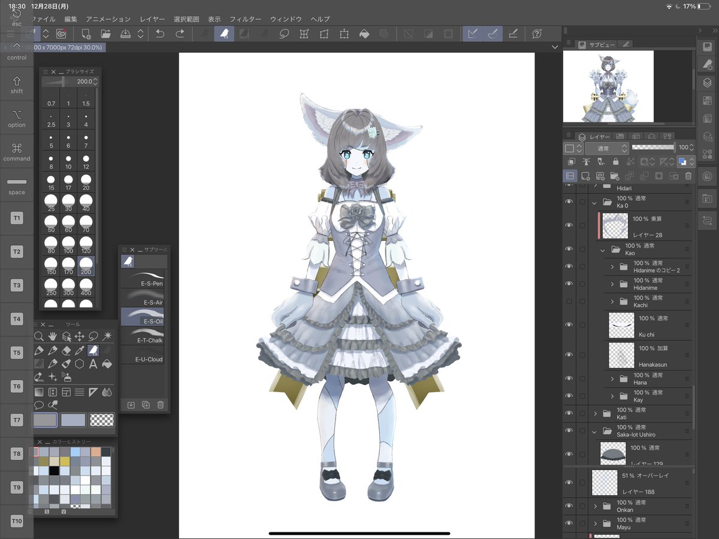Toggle visibility of the Hanakasun layer
The height and width of the screenshot is (539, 719).
[x=569, y=355]
